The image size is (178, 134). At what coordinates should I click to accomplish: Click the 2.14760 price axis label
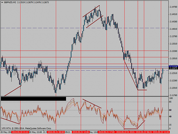coord(173,7)
